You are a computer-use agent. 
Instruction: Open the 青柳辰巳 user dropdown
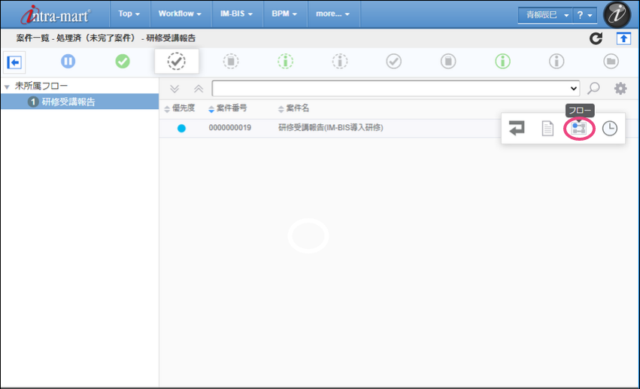545,15
